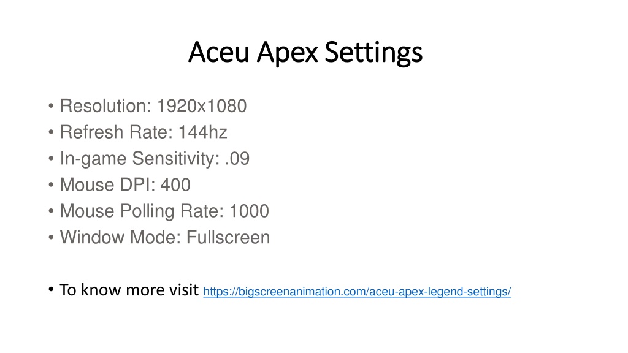Click the '1000' polling rate value
Screen dimensions: 628x353
point(249,211)
